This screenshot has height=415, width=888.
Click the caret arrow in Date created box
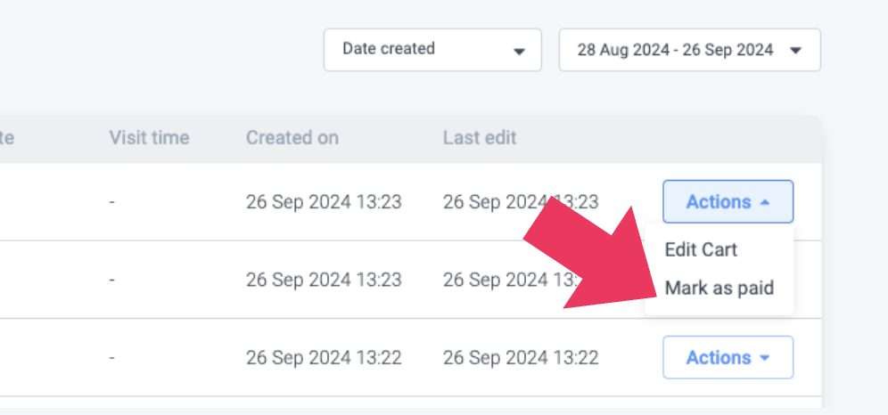pyautogui.click(x=519, y=52)
